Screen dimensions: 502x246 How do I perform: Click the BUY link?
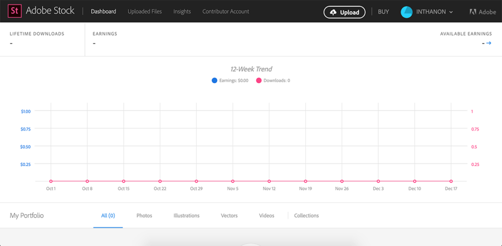pos(383,11)
